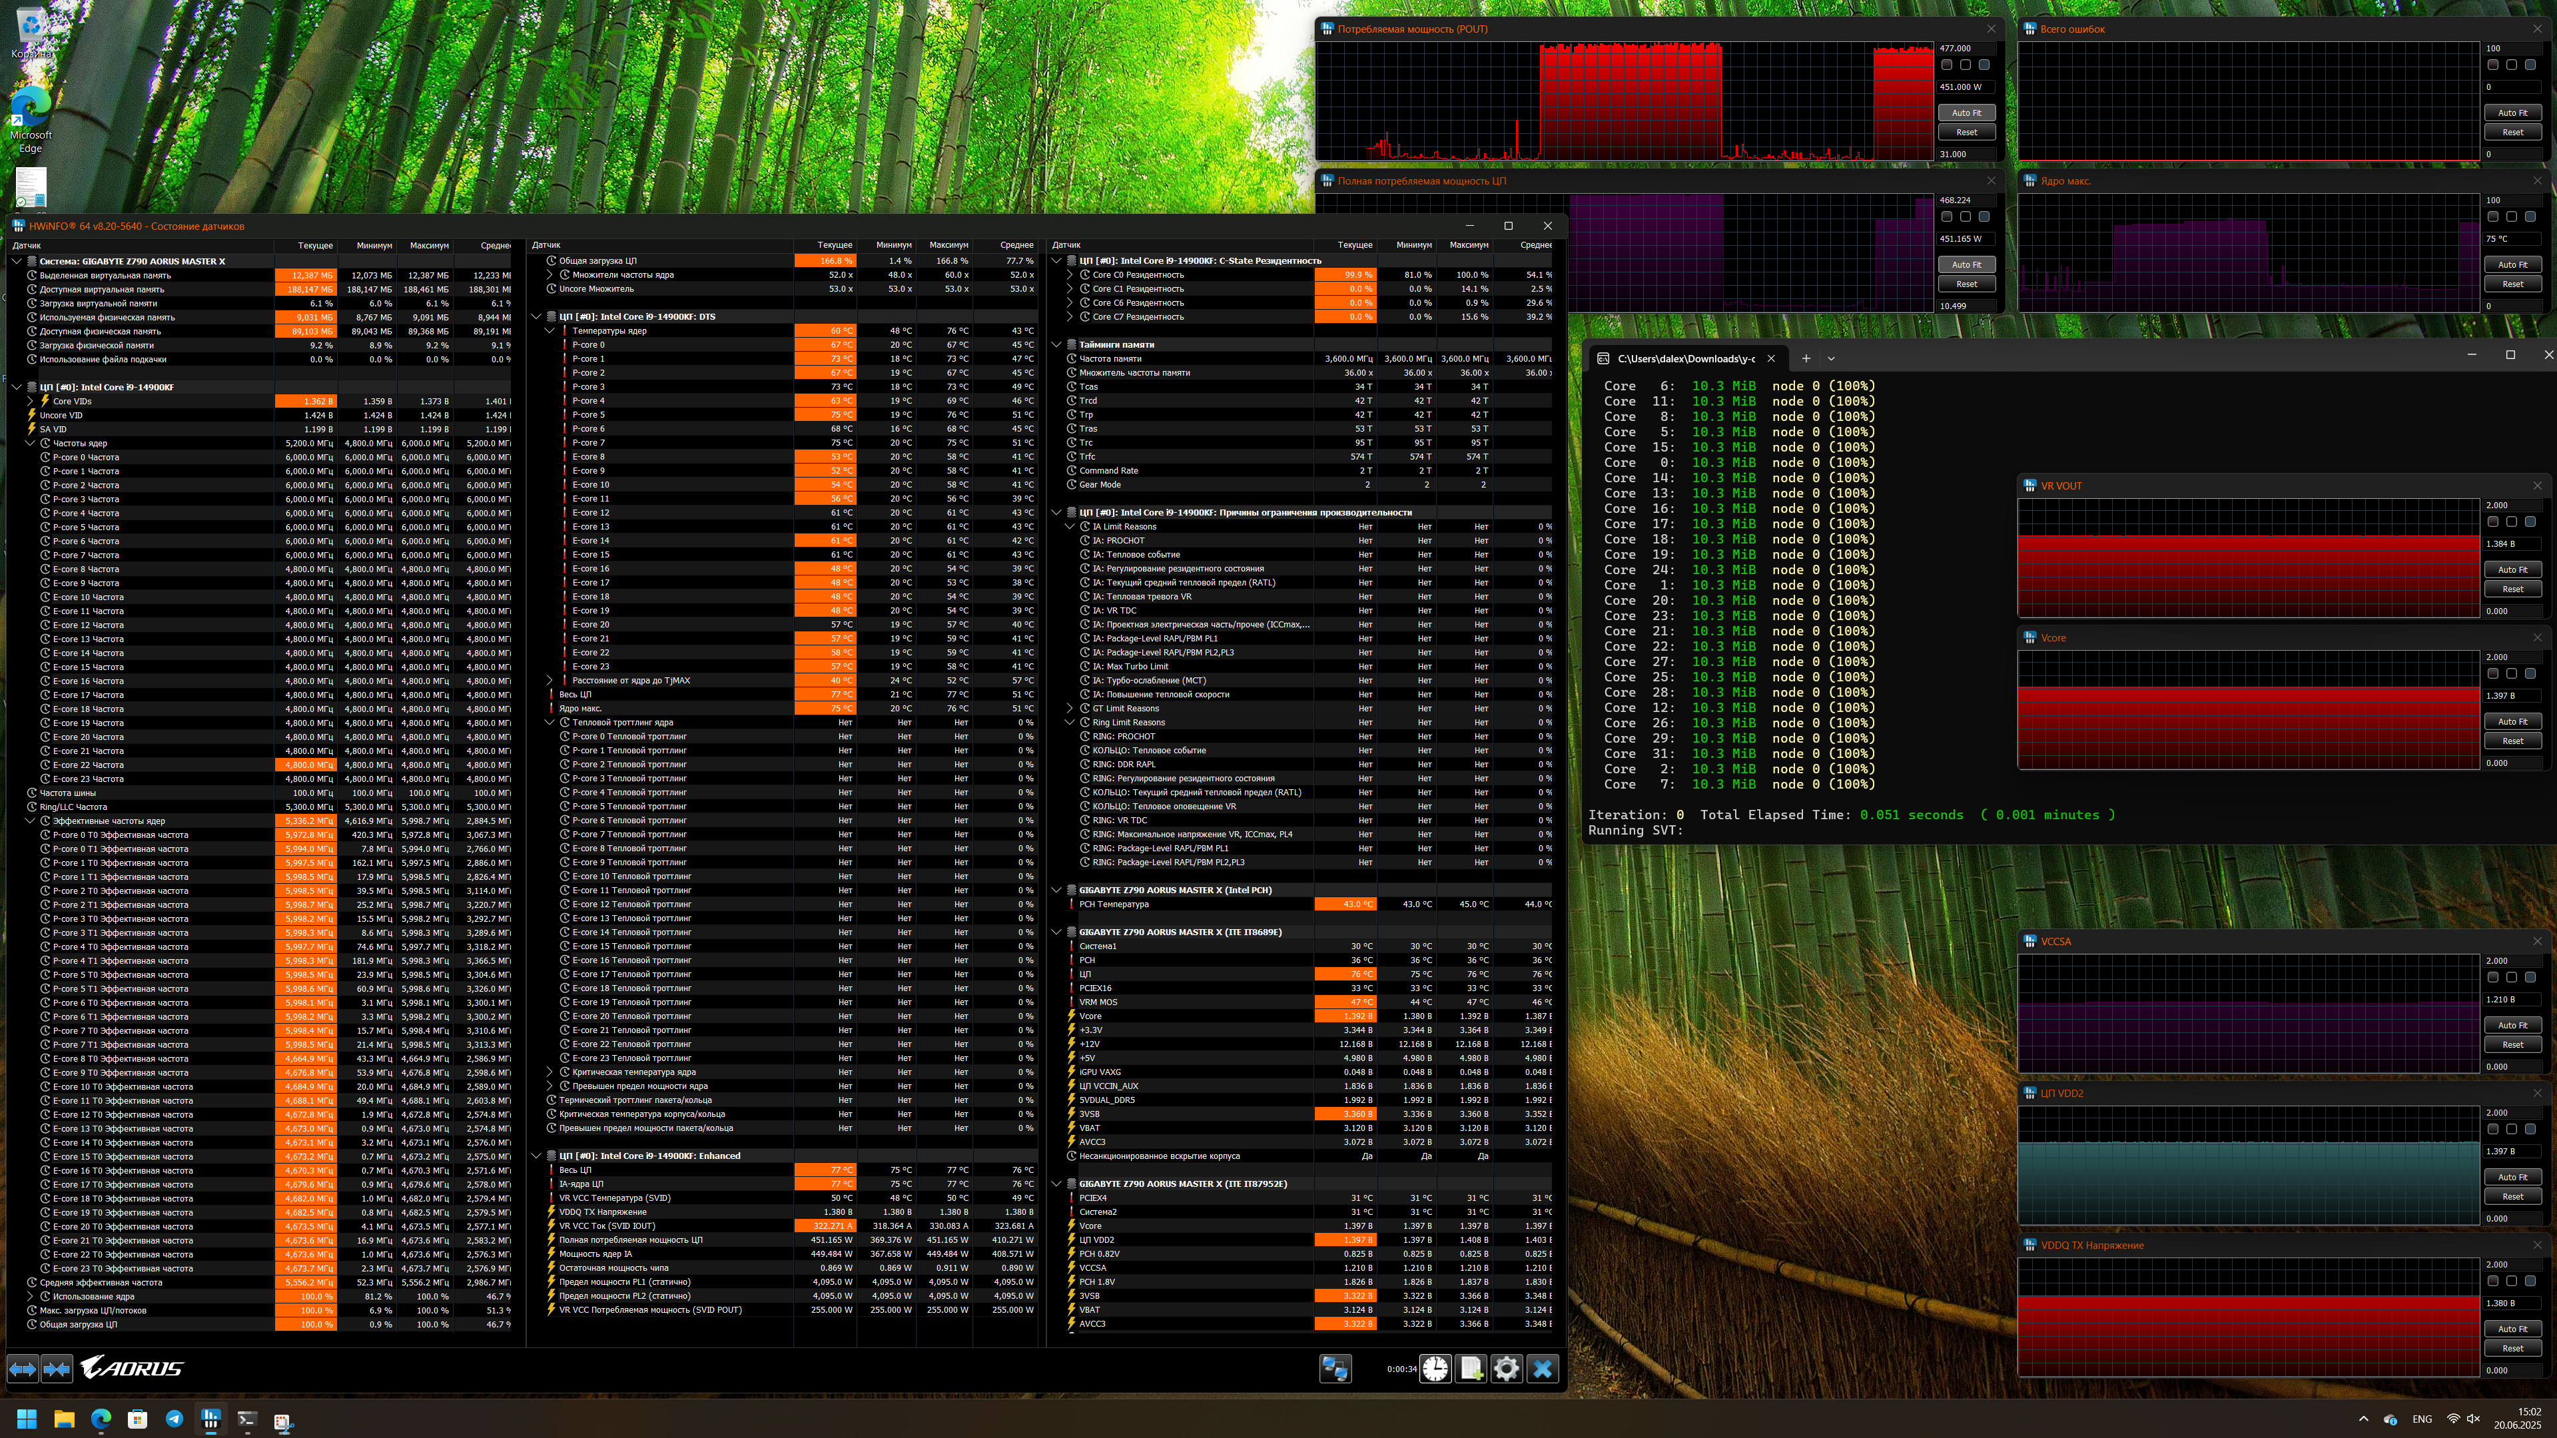Screen dimensions: 2557x1438
Task: Click the collapse columns arrows icon in HWiNFO
Action: [x=57, y=1369]
